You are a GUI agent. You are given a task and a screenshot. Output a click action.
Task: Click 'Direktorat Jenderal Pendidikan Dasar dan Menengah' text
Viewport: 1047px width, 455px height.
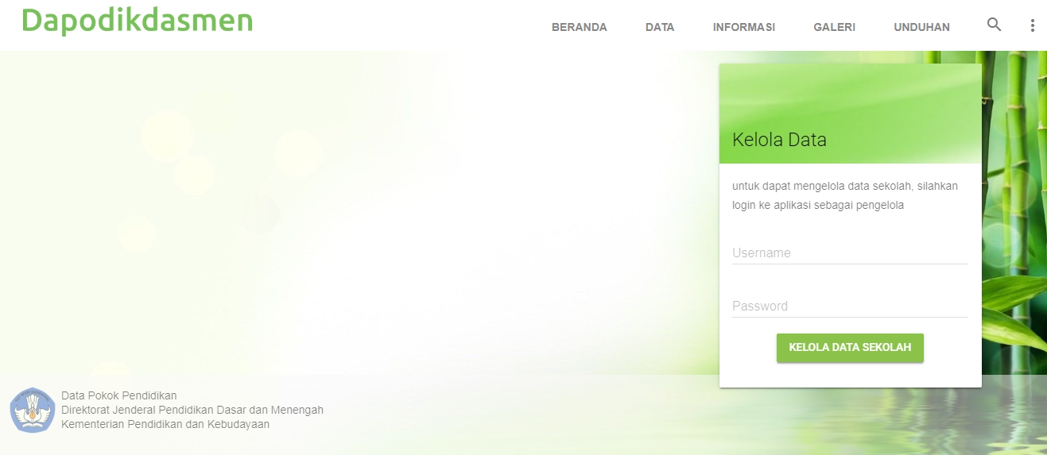point(192,410)
